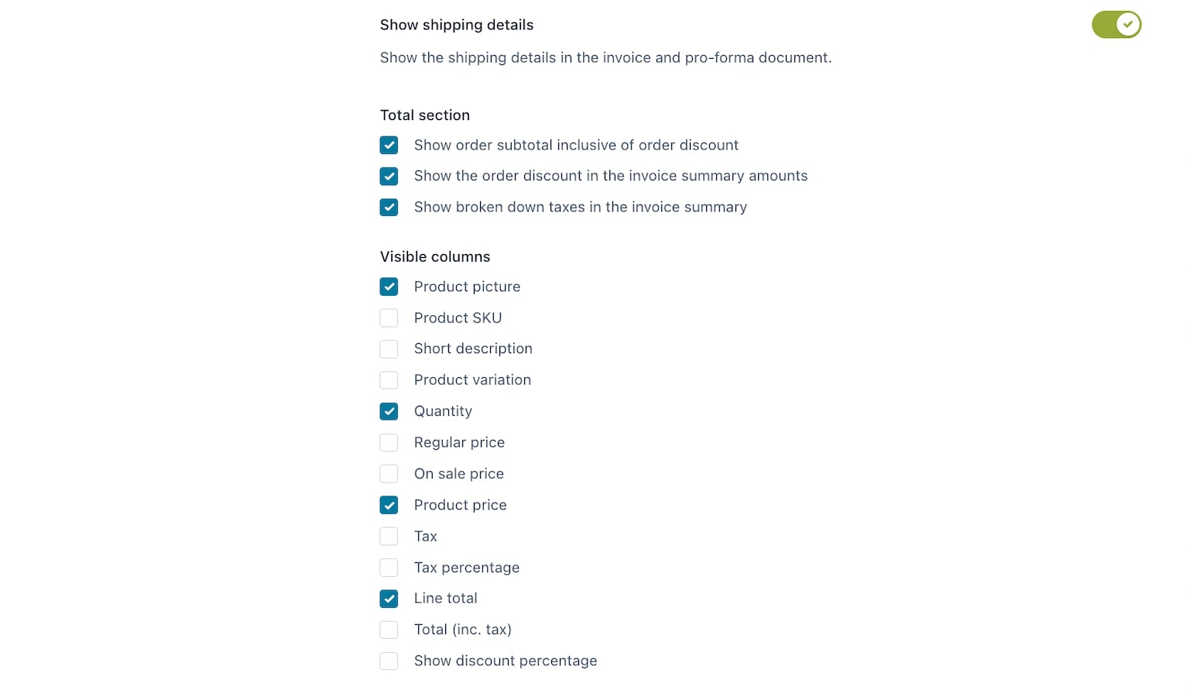Image resolution: width=1190 pixels, height=697 pixels.
Task: Uncheck the Line total checkbox
Action: (x=389, y=599)
